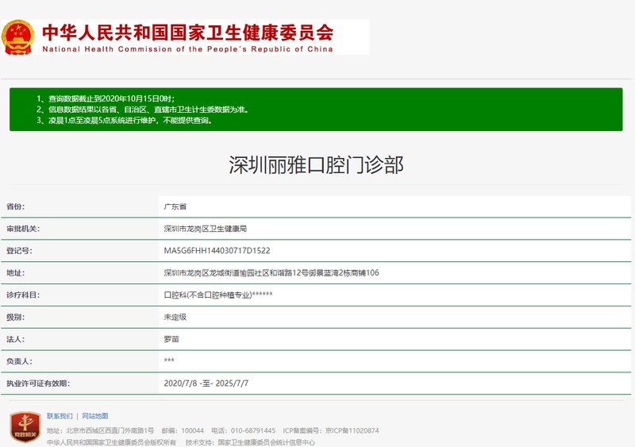
Task: Click the 执业许可证有效期 row label
Action: [x=38, y=383]
